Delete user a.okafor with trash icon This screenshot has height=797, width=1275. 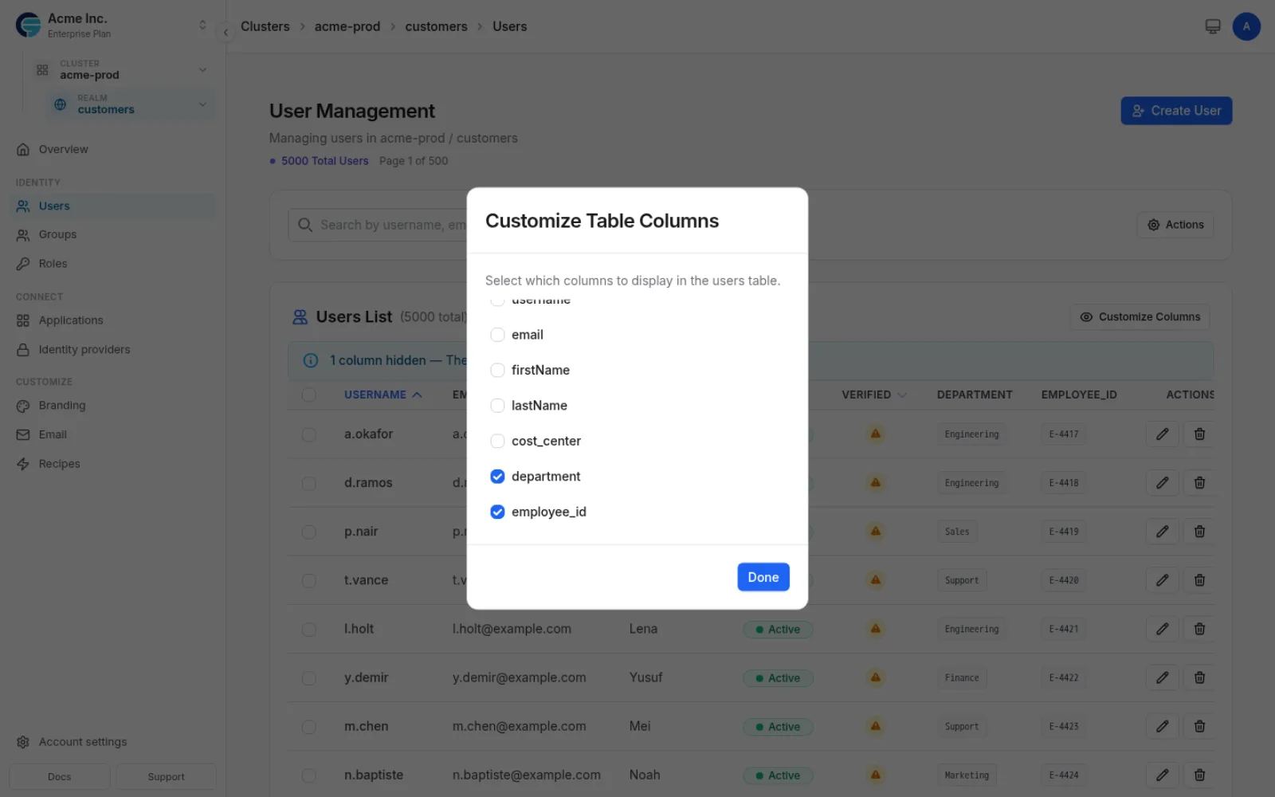(1199, 434)
